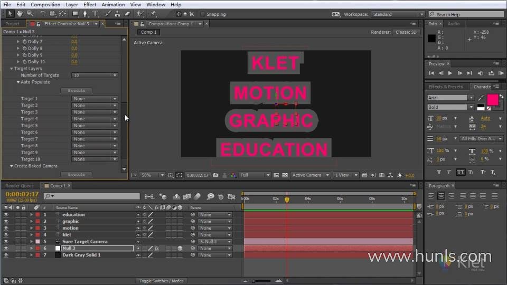Enable the Snapping checkbox
The height and width of the screenshot is (285, 507).
click(203, 14)
